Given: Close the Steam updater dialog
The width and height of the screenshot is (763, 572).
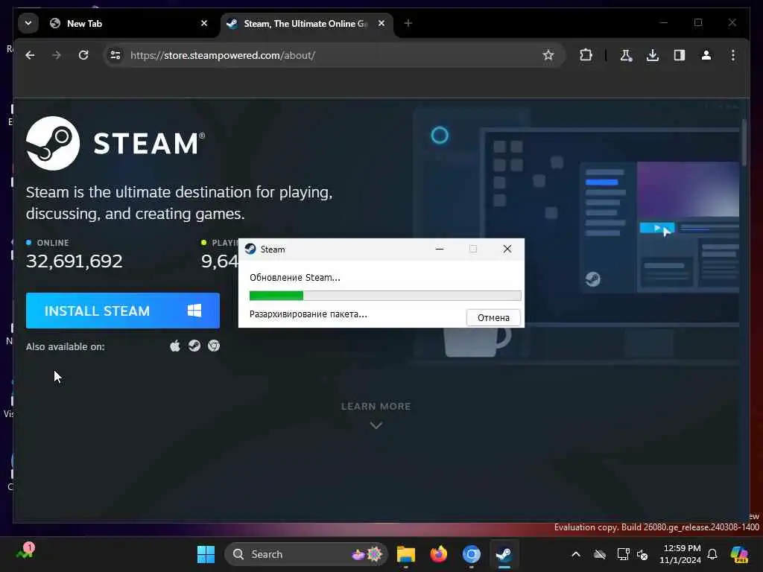Looking at the screenshot, I should point(507,249).
